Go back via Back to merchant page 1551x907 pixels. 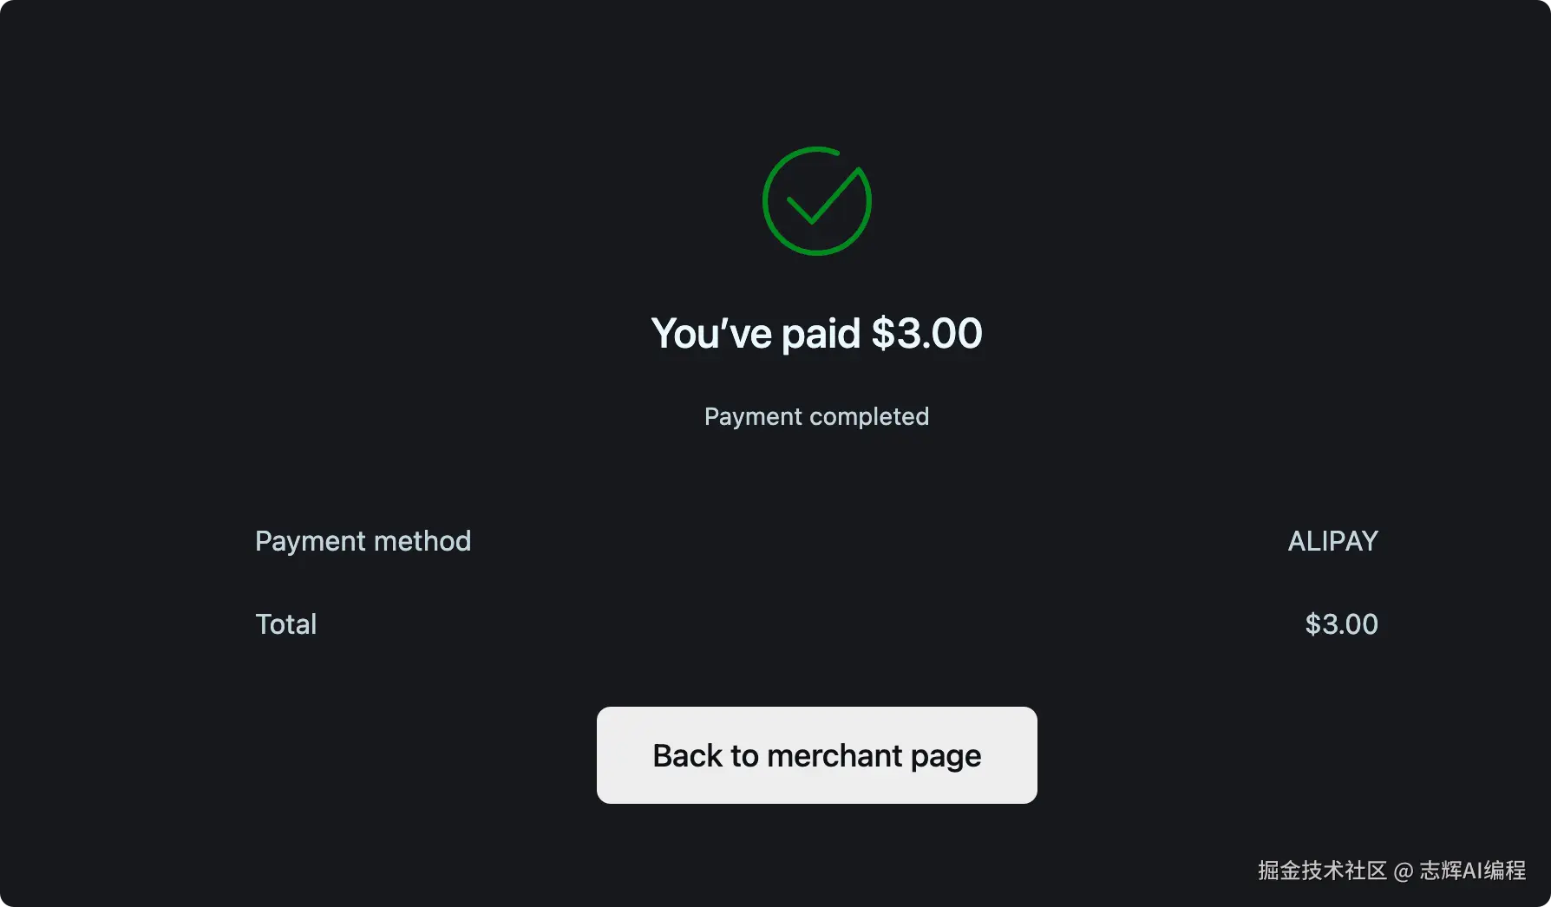[x=816, y=755]
